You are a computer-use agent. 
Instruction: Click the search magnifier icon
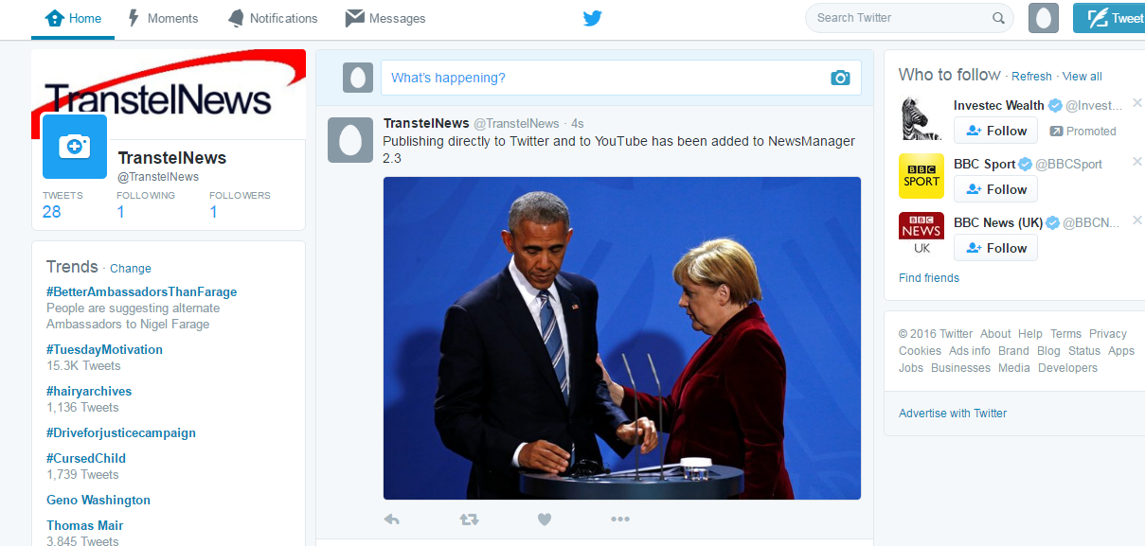click(x=998, y=18)
